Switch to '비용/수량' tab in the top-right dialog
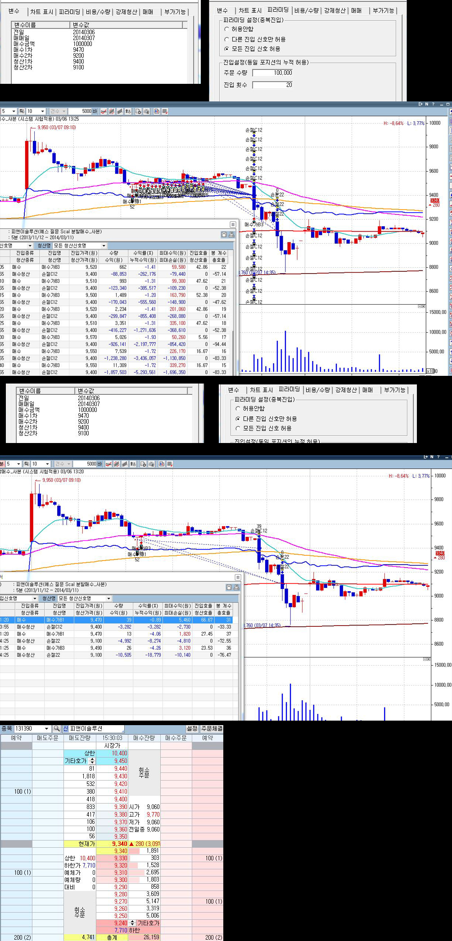This screenshot has height=941, width=452. click(x=307, y=10)
